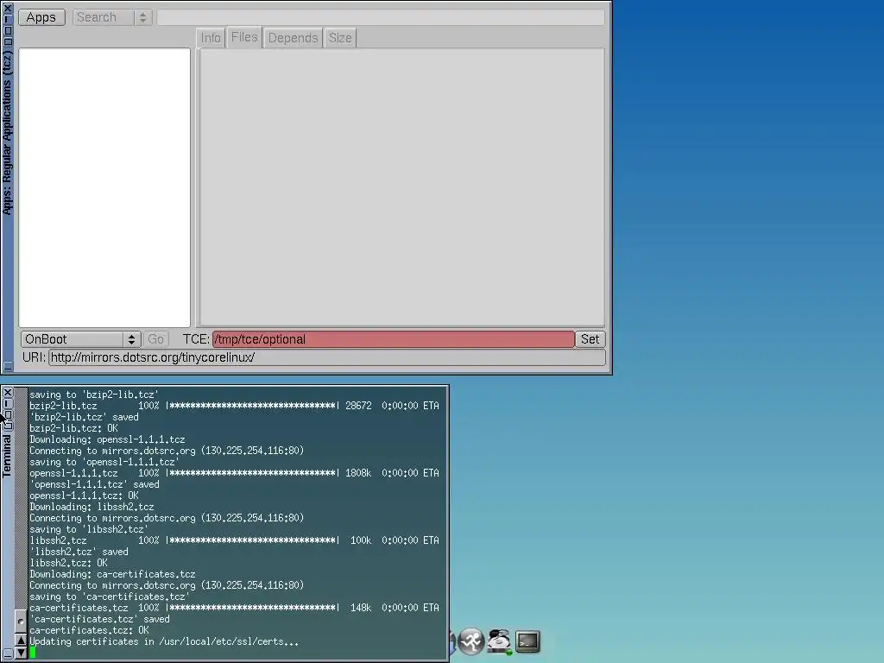Open the Search type dropdown

(112, 17)
